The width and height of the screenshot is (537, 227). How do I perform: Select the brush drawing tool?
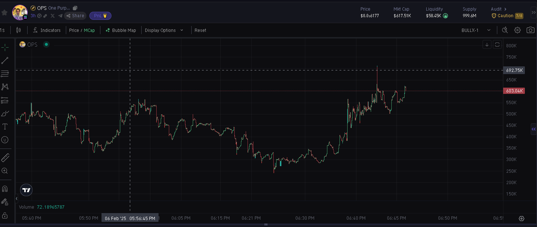click(x=5, y=113)
